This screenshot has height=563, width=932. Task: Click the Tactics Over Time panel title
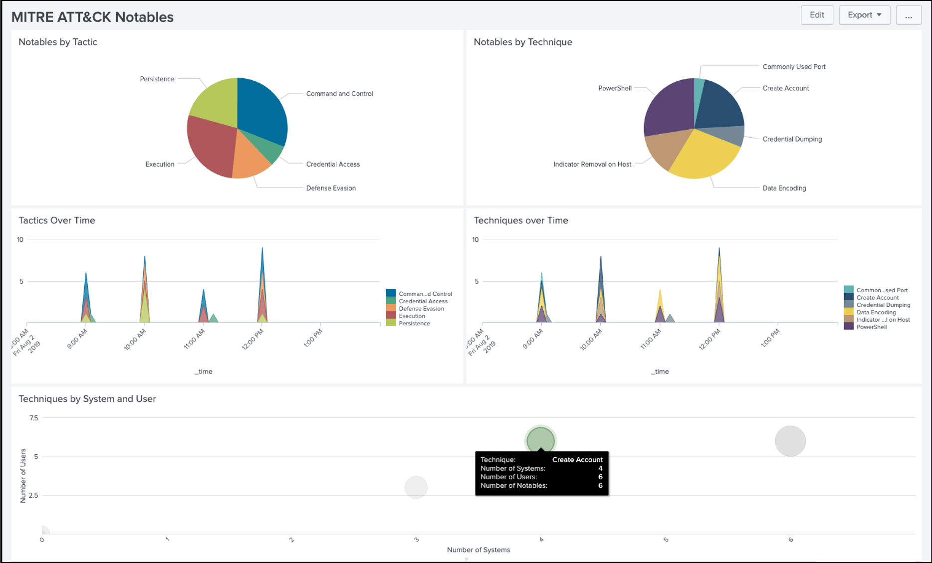point(57,220)
